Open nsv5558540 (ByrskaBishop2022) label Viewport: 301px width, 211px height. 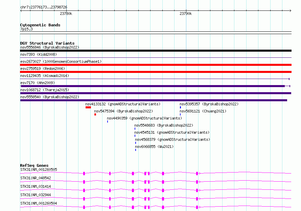[50, 97]
